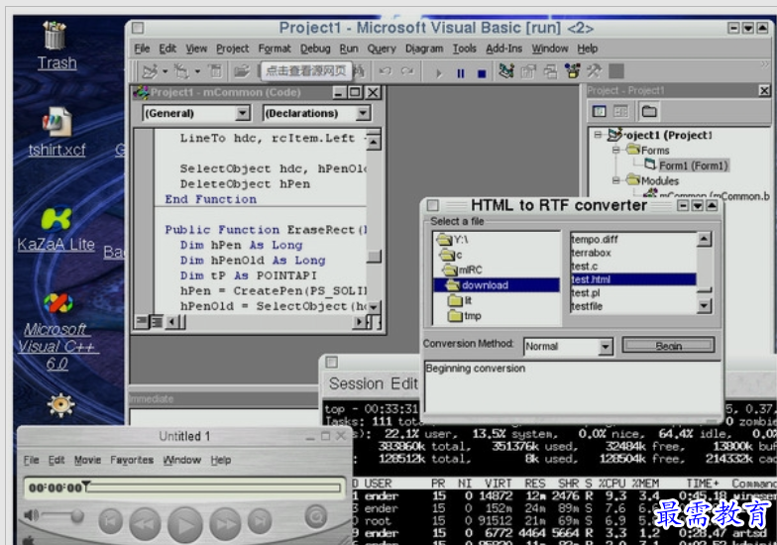The height and width of the screenshot is (545, 777).
Task: Click the Break (pause) icon in VB toolbar
Action: (460, 73)
